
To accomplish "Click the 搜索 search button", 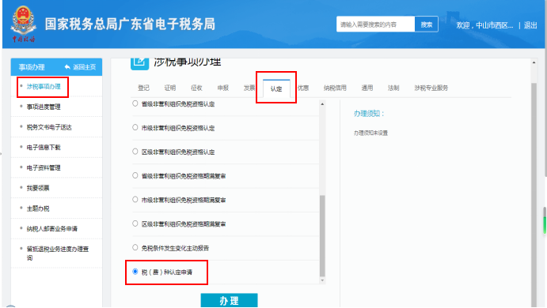I will click(x=427, y=24).
